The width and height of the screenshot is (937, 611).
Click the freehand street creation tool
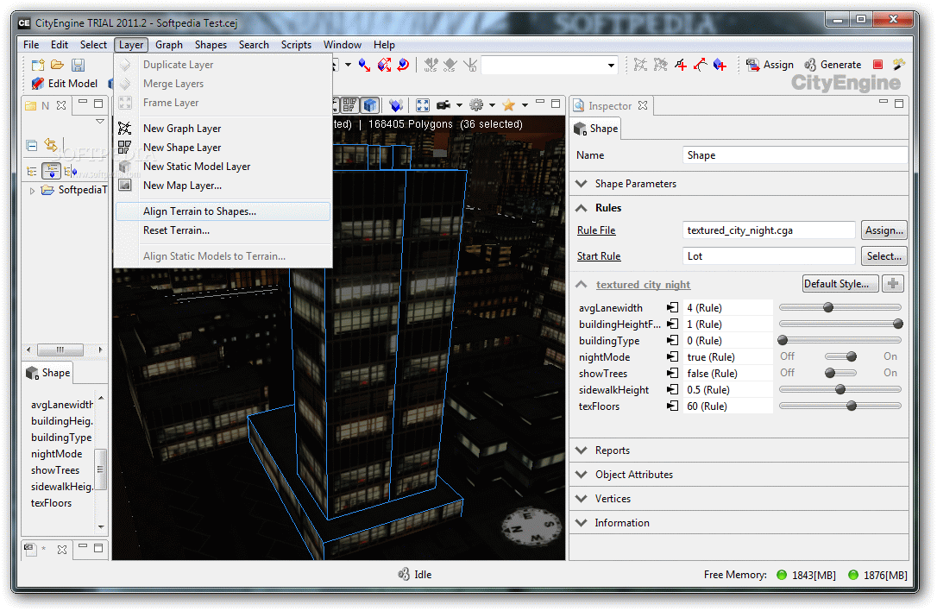(x=701, y=65)
